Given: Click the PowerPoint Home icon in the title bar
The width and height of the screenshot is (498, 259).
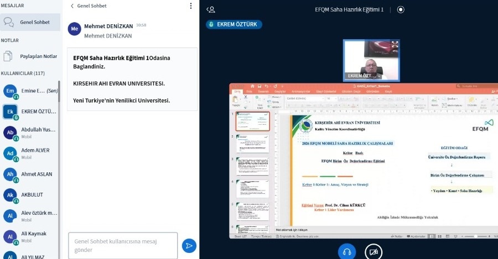Looking at the screenshot, I should tap(252, 86).
